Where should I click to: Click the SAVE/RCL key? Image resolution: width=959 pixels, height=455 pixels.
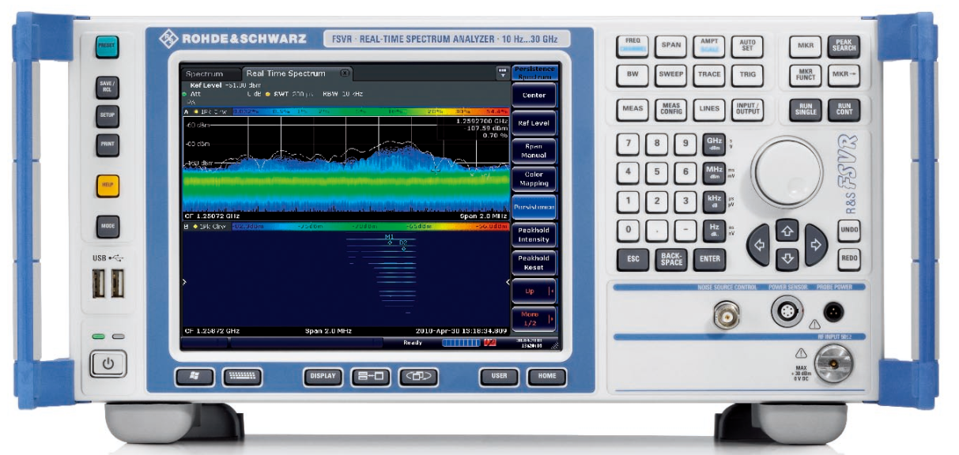[x=108, y=85]
